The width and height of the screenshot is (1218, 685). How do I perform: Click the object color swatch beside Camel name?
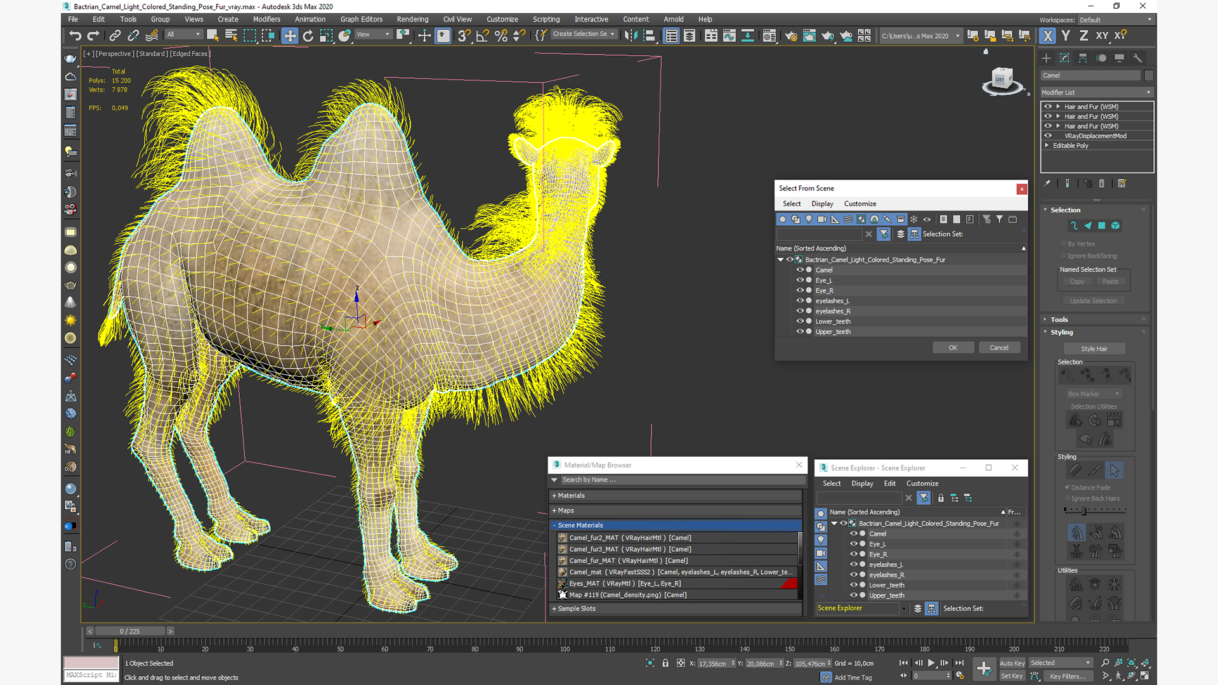(x=1148, y=75)
